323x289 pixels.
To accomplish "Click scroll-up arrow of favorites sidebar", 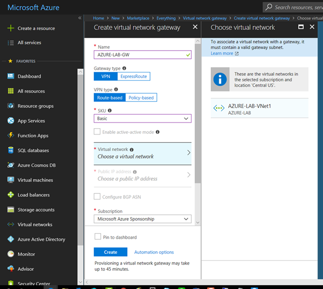I will pyautogui.click(x=81, y=72).
